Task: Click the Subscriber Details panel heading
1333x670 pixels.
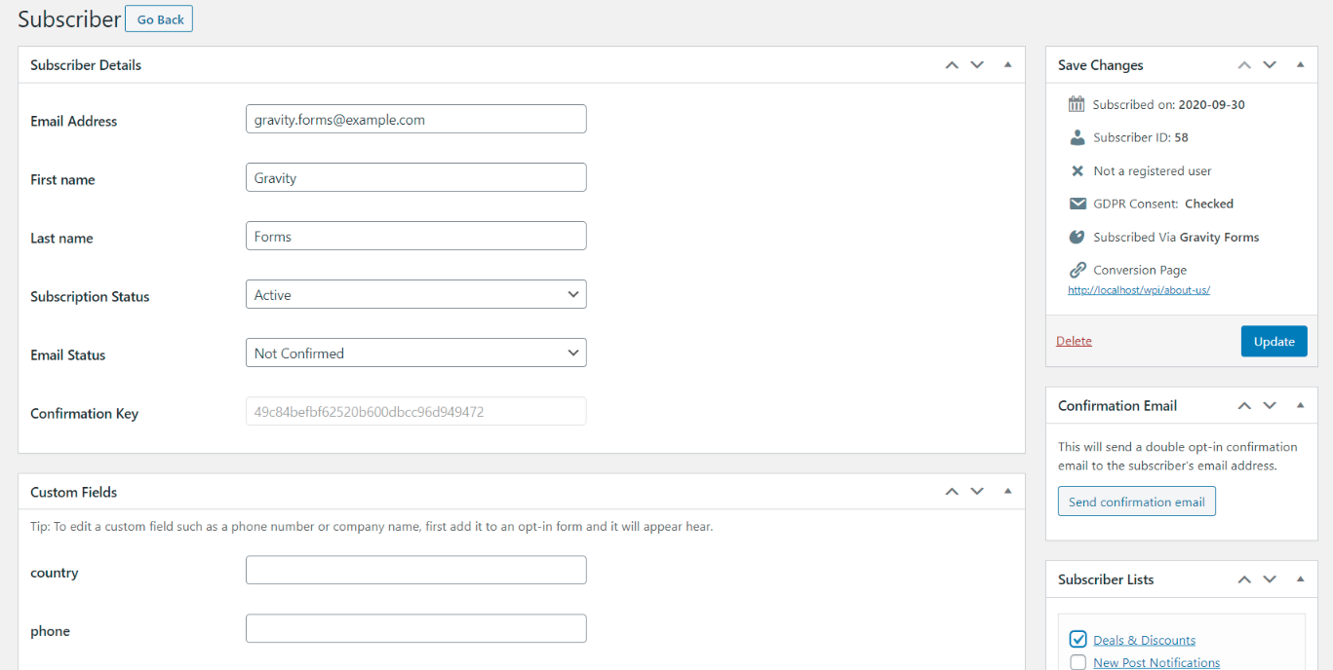Action: (86, 65)
